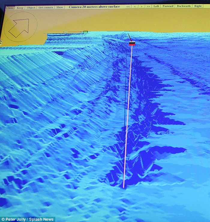Click the small green square marker on horizon

pyautogui.click(x=85, y=32)
